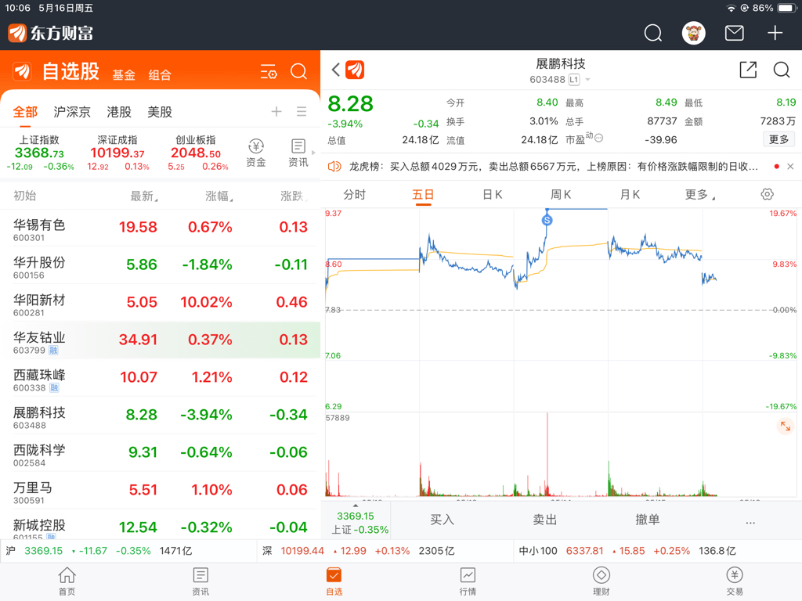Tap orange Eastmoney logo beside back arrow
802x601 pixels.
(x=355, y=70)
